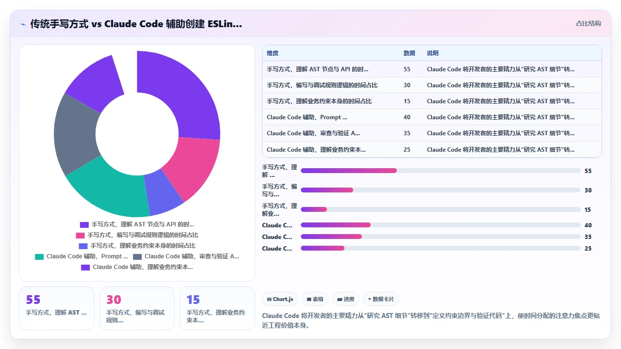Click the Chart.js chip
Screen dimensions: 621x349
point(280,299)
